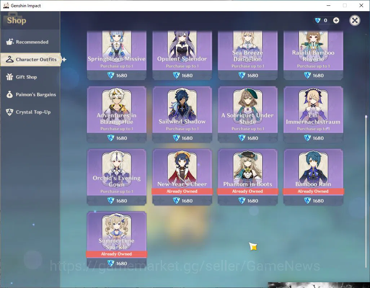Open the Crystal Top-Up tab

(30, 112)
